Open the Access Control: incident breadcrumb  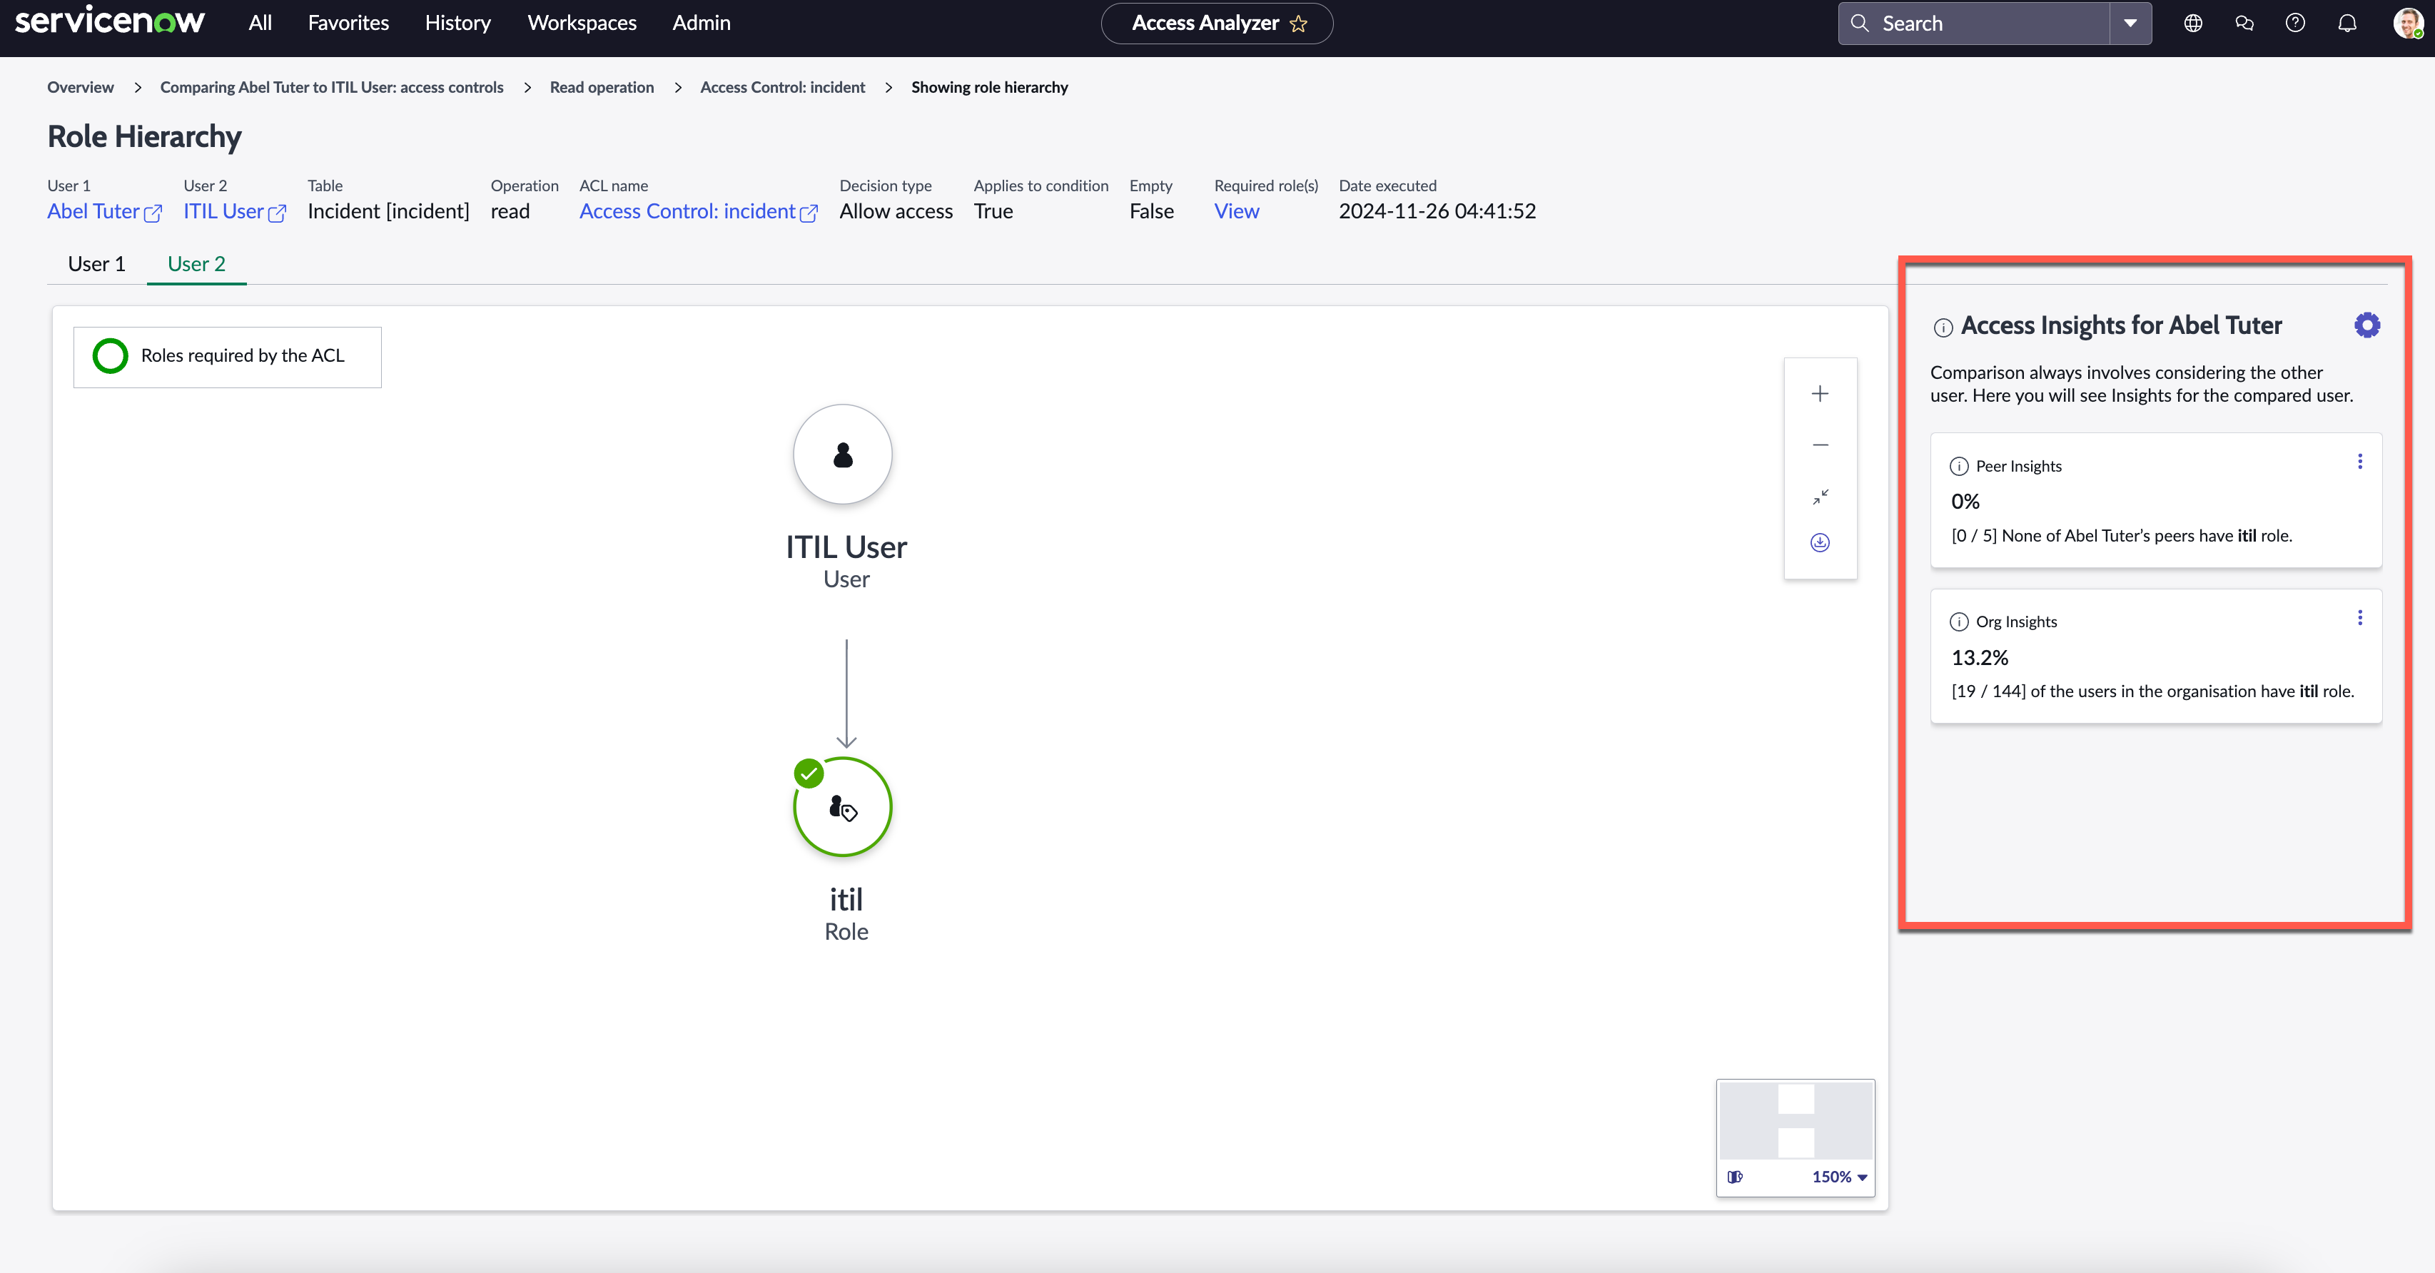tap(783, 87)
